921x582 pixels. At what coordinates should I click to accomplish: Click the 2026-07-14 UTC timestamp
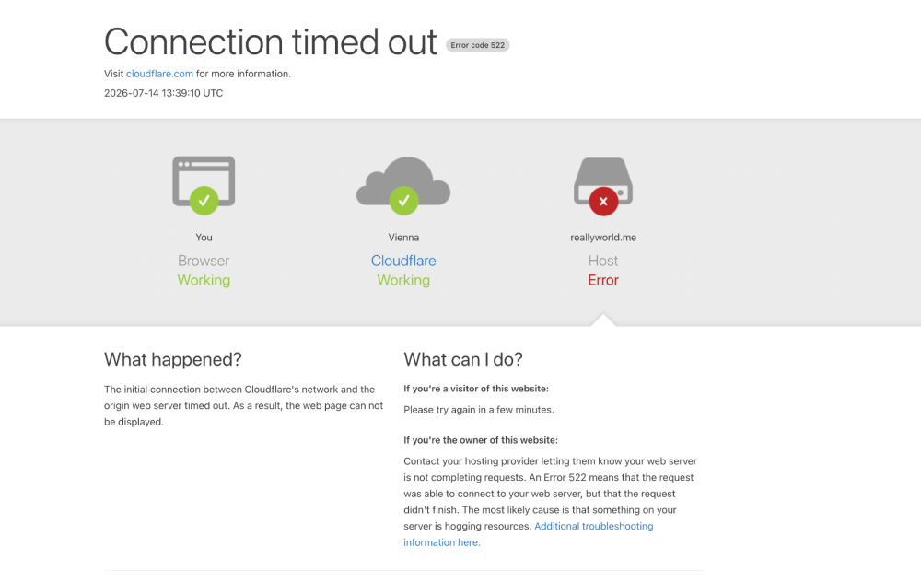click(x=163, y=93)
